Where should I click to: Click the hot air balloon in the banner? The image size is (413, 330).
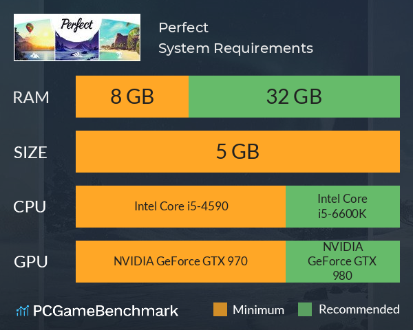[30, 28]
